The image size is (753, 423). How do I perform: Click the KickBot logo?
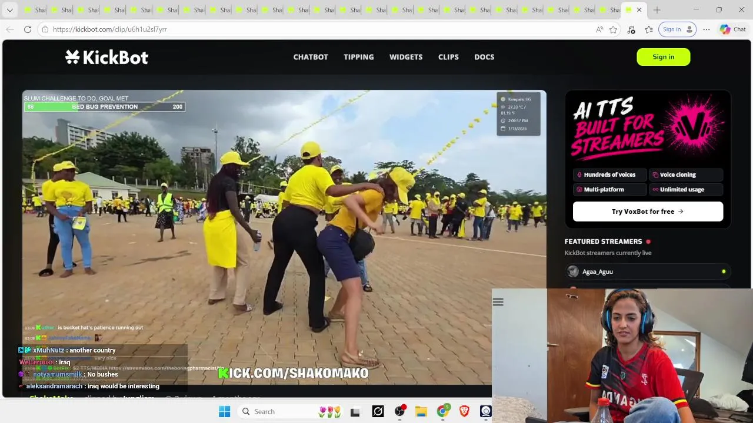[106, 57]
